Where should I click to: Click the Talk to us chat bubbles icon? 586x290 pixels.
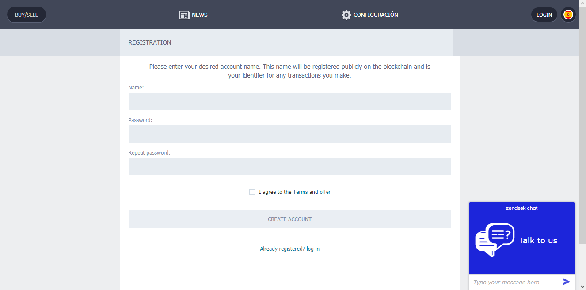tap(495, 240)
